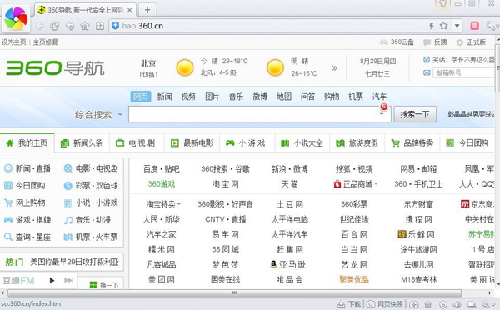The width and height of the screenshot is (500, 310).
Task: Close the 360导航 browser tab
Action: (x=129, y=10)
